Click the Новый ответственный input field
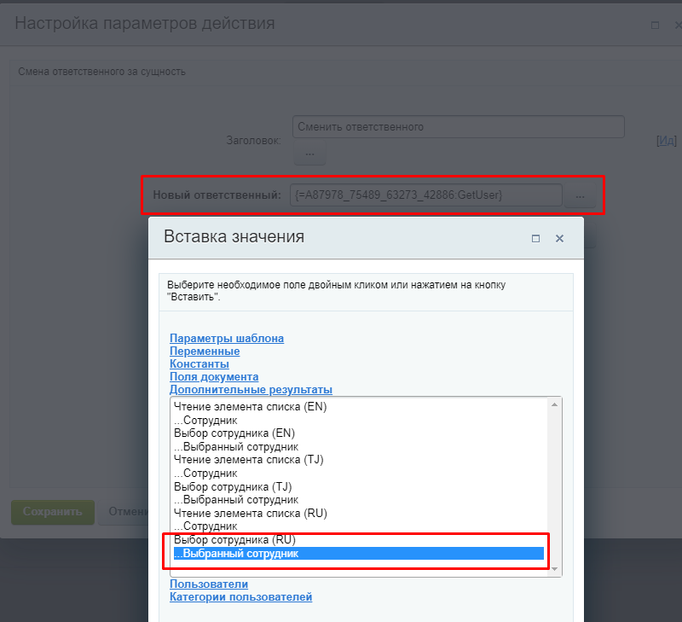This screenshot has width=682, height=622. (x=425, y=195)
